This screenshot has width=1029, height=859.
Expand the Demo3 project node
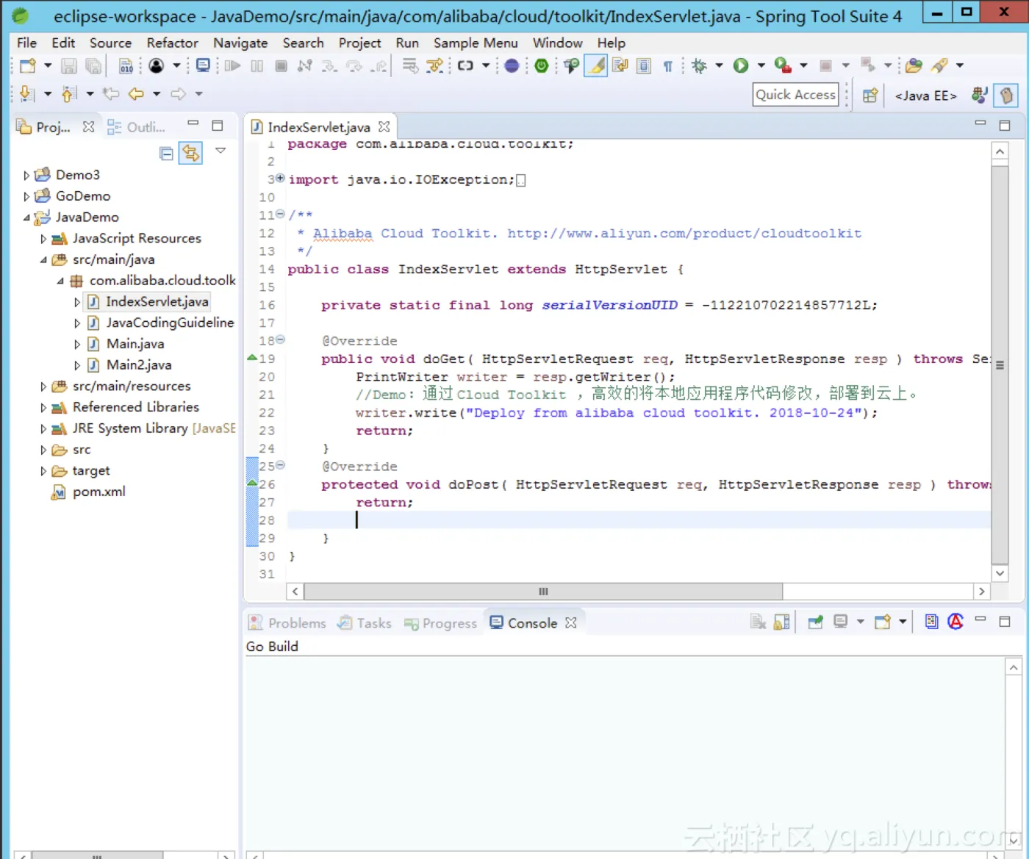[x=26, y=176]
